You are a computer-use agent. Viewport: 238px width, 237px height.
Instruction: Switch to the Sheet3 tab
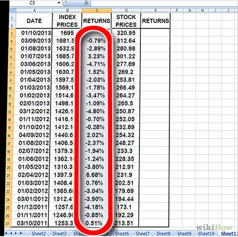[60, 234]
